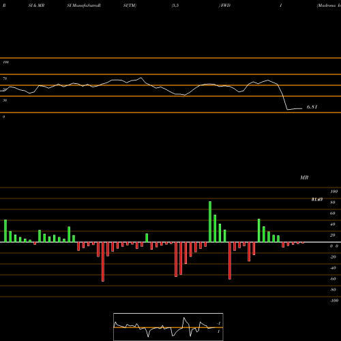Click the 30 label on the RSI axis
341x341 pixels.
click(5, 100)
